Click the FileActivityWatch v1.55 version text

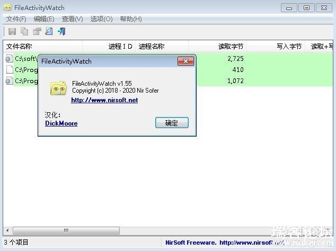[102, 83]
